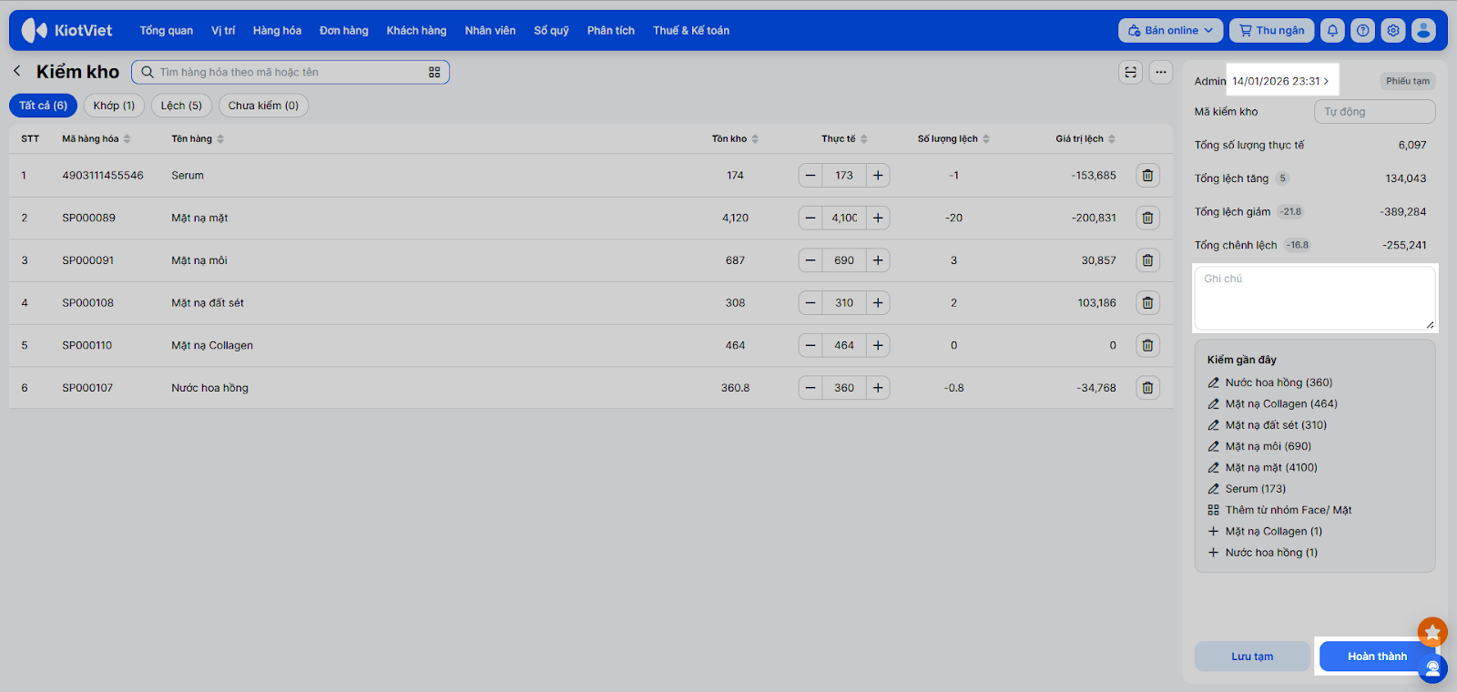Delete the Mặt nạ mặt row
This screenshot has height=692, width=1457.
pos(1147,218)
